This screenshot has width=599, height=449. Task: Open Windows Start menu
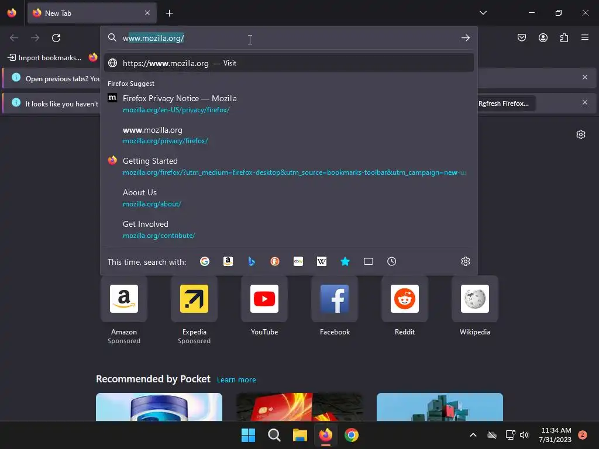(248, 435)
